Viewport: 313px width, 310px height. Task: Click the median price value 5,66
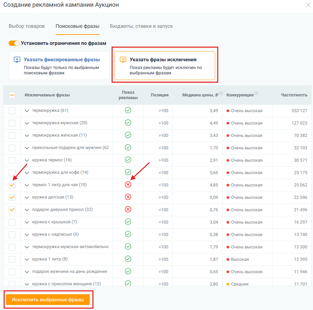click(214, 173)
